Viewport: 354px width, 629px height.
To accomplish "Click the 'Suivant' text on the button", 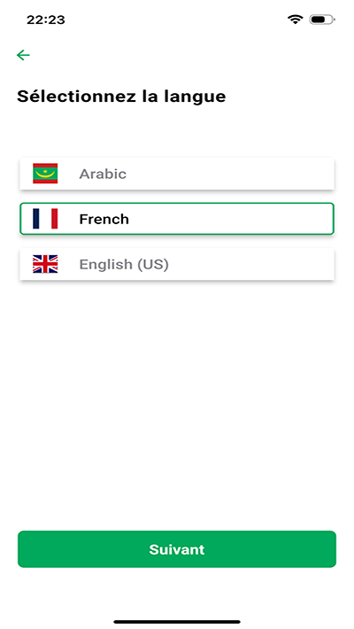I will 177,549.
